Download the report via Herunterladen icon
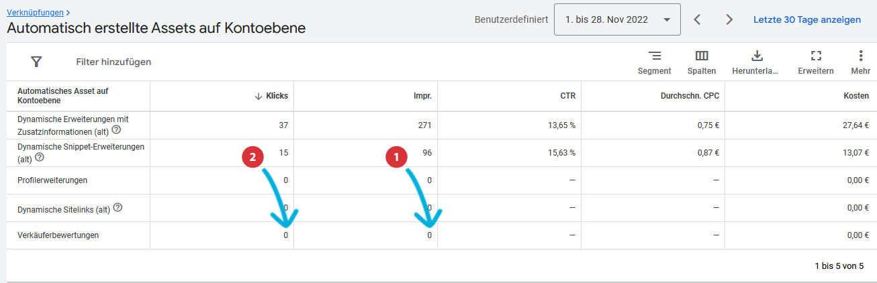Screen dimensions: 877x283 (757, 56)
